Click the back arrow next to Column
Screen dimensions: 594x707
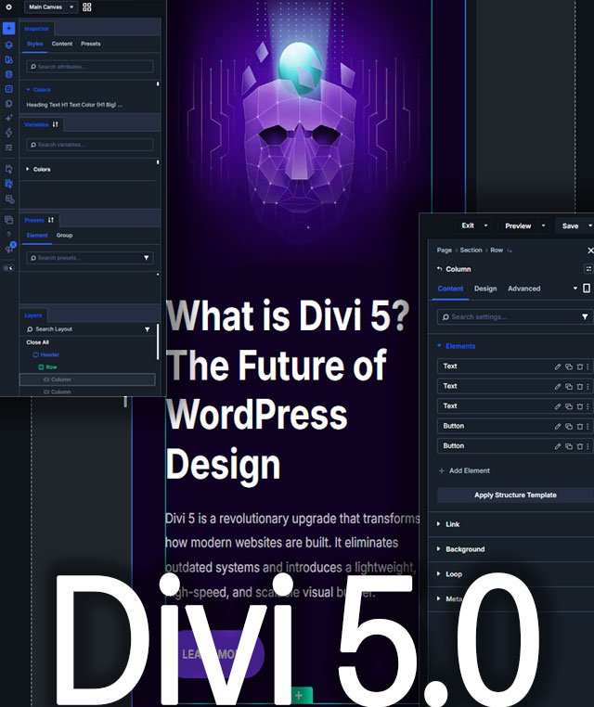coord(439,269)
